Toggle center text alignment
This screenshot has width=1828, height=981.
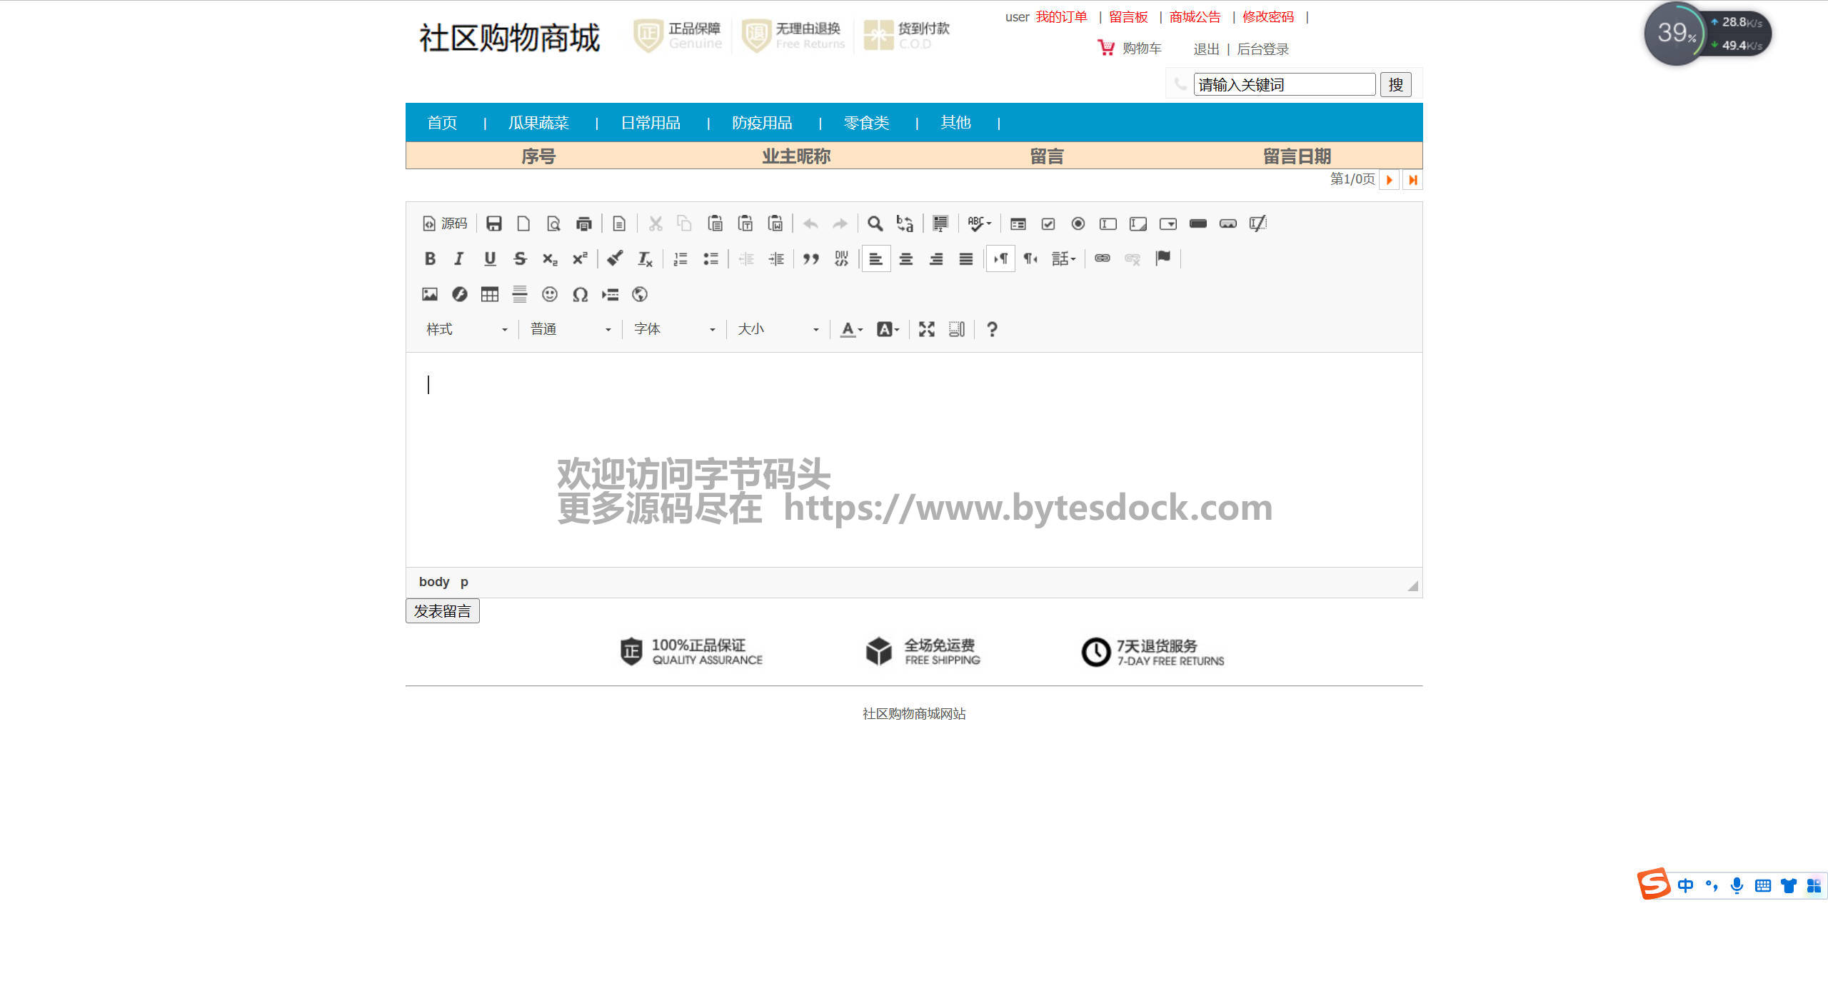(x=905, y=258)
